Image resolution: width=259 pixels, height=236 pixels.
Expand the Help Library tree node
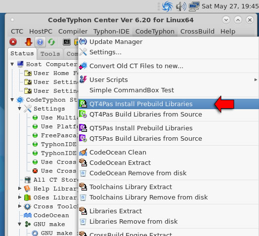(19, 188)
